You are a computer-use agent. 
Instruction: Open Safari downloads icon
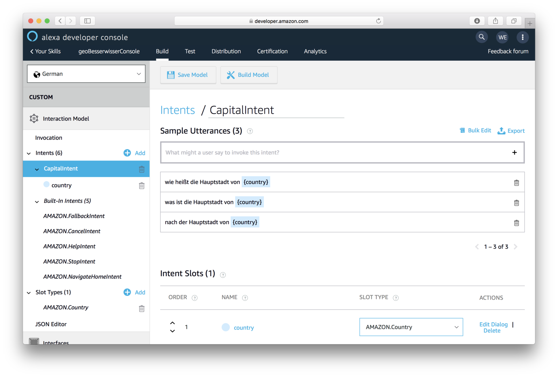pos(477,21)
